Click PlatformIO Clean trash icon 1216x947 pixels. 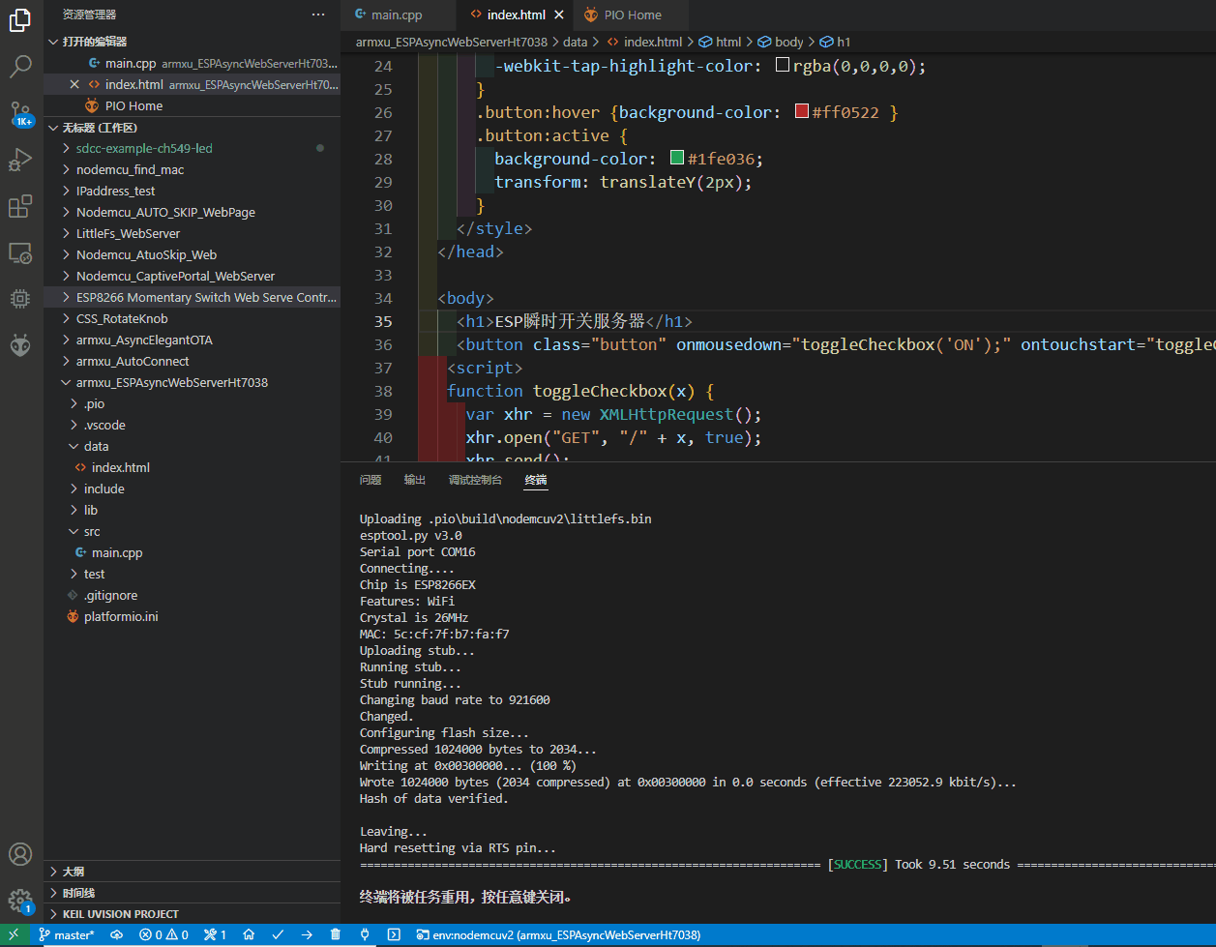pyautogui.click(x=336, y=935)
